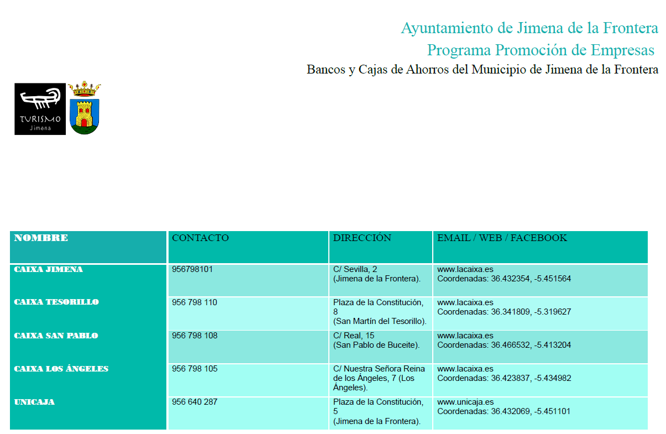Open www.lacaixa.es link in Caixa Jimena row
This screenshot has width=666, height=434.
(x=465, y=269)
